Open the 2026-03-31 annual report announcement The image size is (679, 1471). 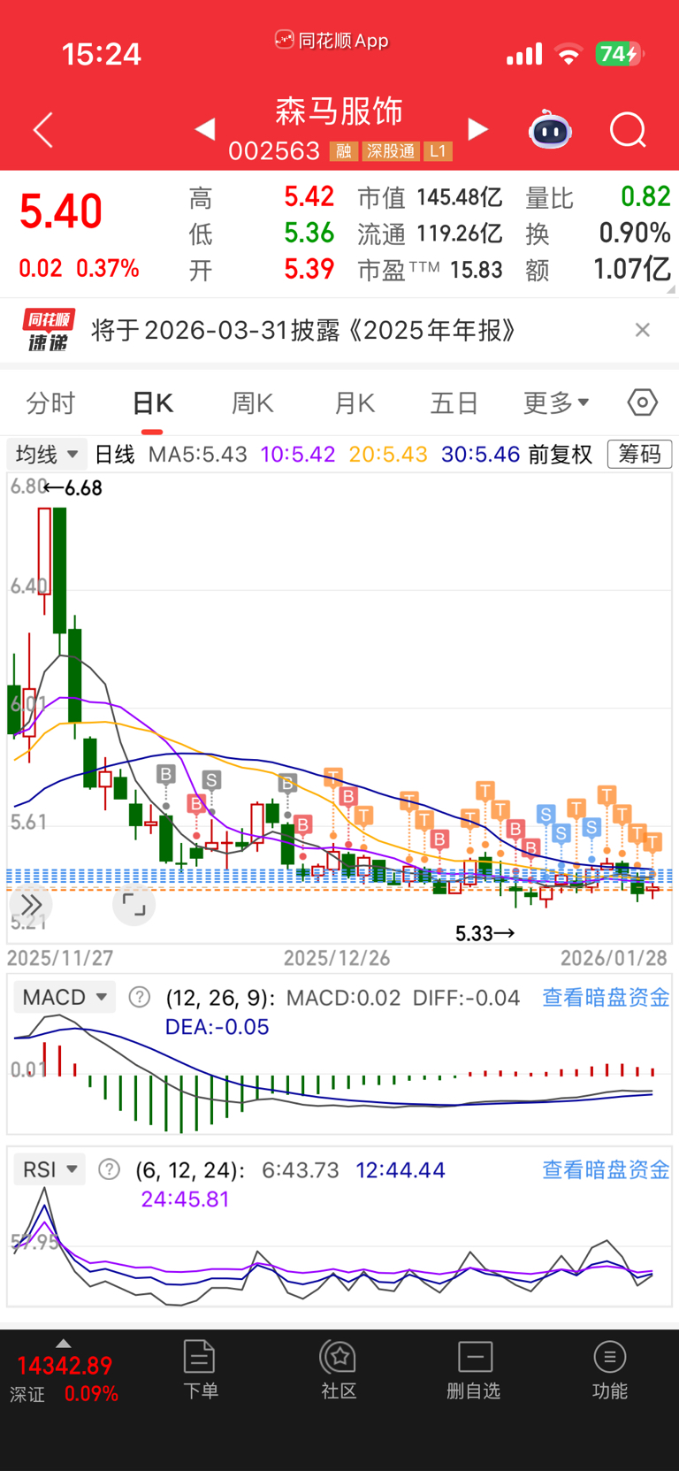[x=303, y=330]
